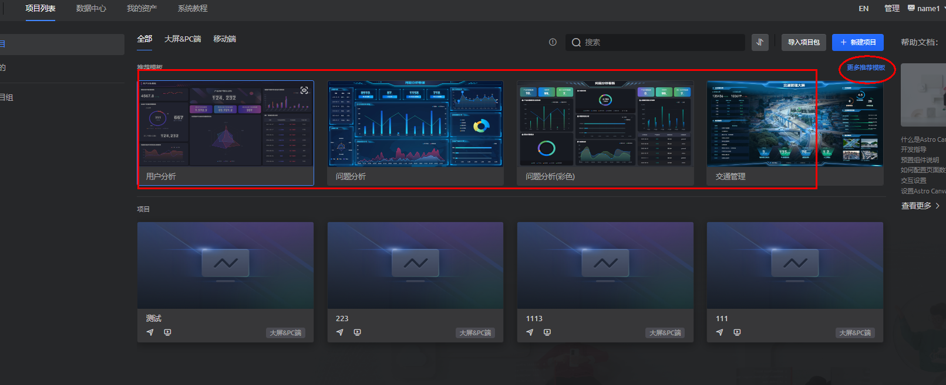The width and height of the screenshot is (946, 385).
Task: Open the project 1113 thumbnail
Action: tap(605, 265)
